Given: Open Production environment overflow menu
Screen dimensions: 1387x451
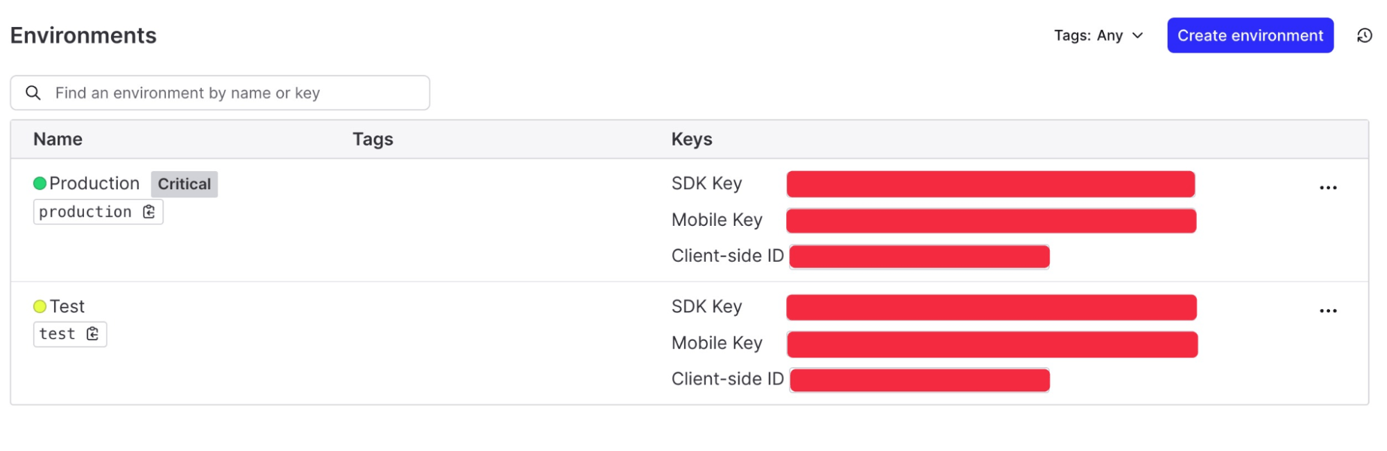Looking at the screenshot, I should point(1328,188).
